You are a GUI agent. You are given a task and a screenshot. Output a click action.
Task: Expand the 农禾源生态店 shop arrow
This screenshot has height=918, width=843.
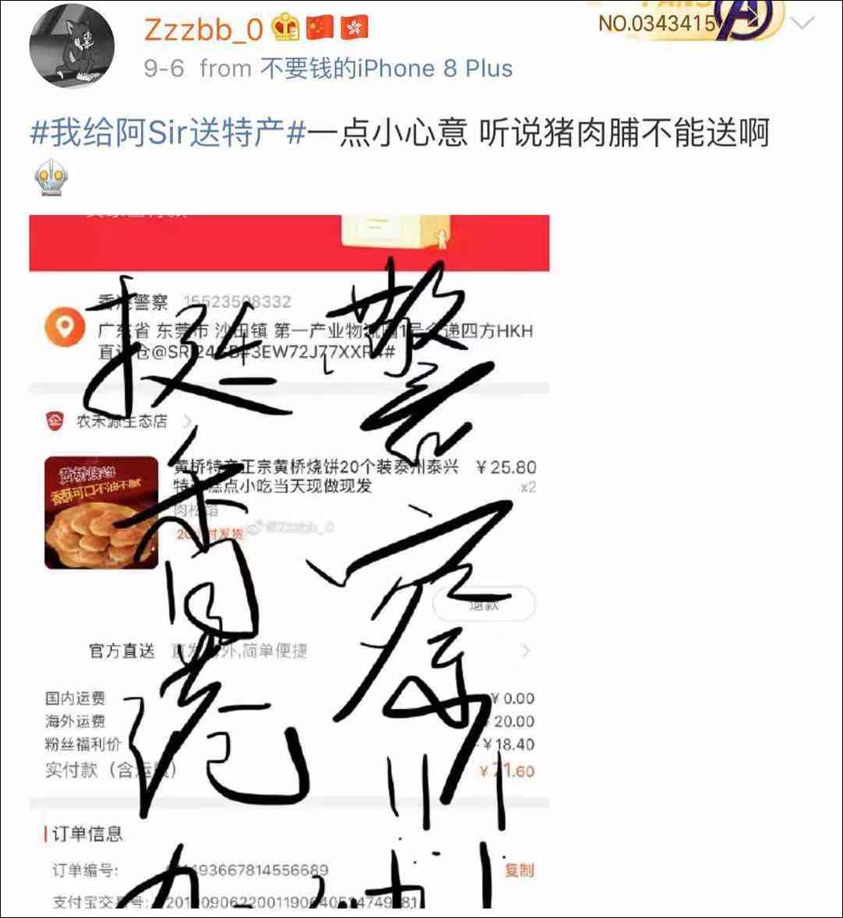[187, 421]
